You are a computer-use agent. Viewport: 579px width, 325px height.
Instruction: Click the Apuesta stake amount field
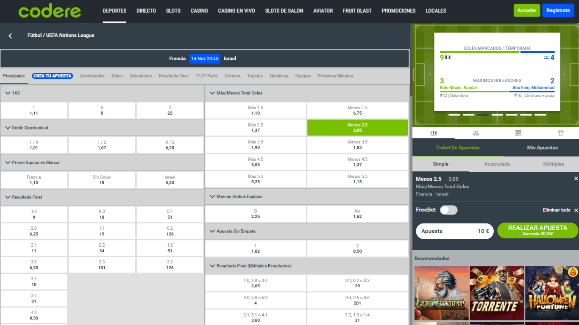[x=455, y=231]
